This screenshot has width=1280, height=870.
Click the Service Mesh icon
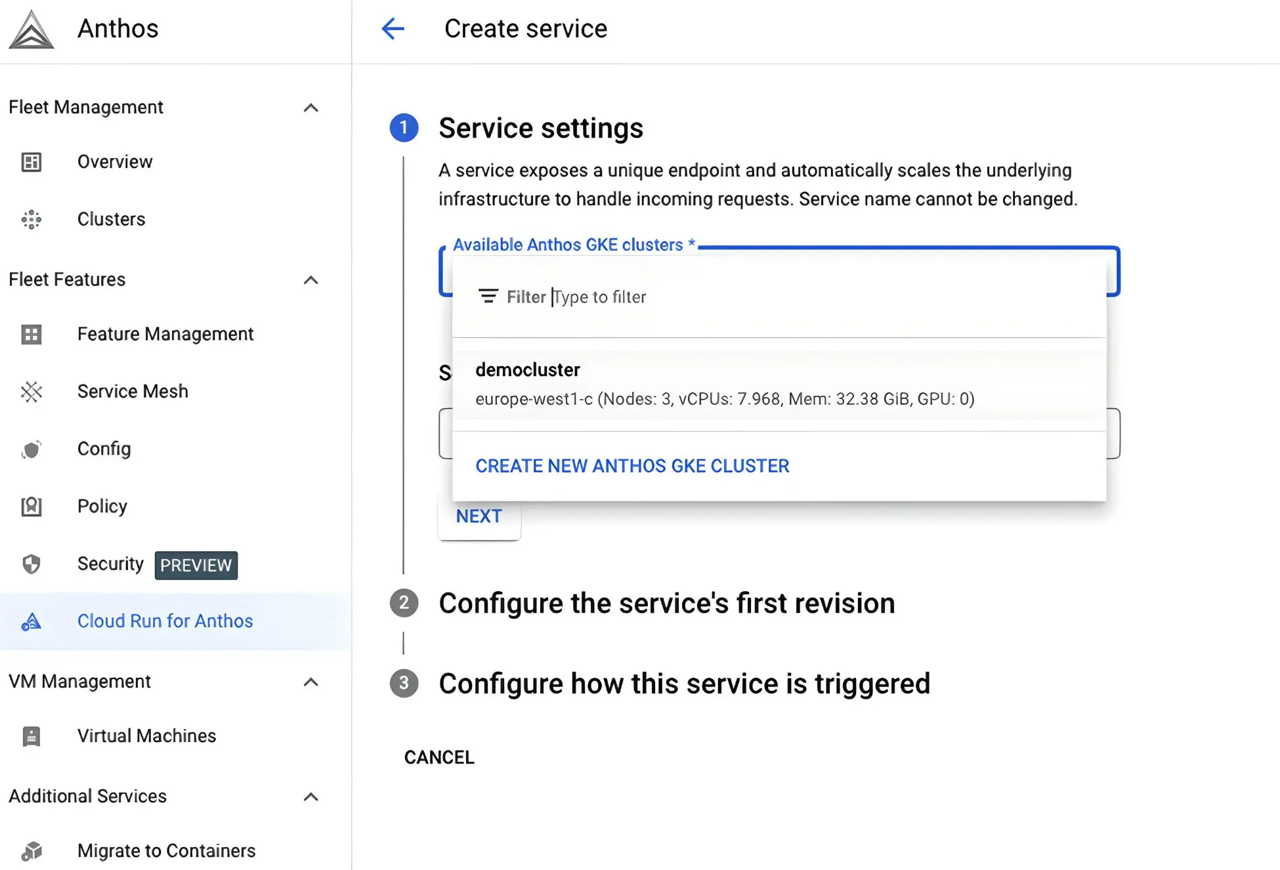point(32,392)
